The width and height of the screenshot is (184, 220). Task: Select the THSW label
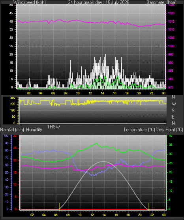pos(54,127)
